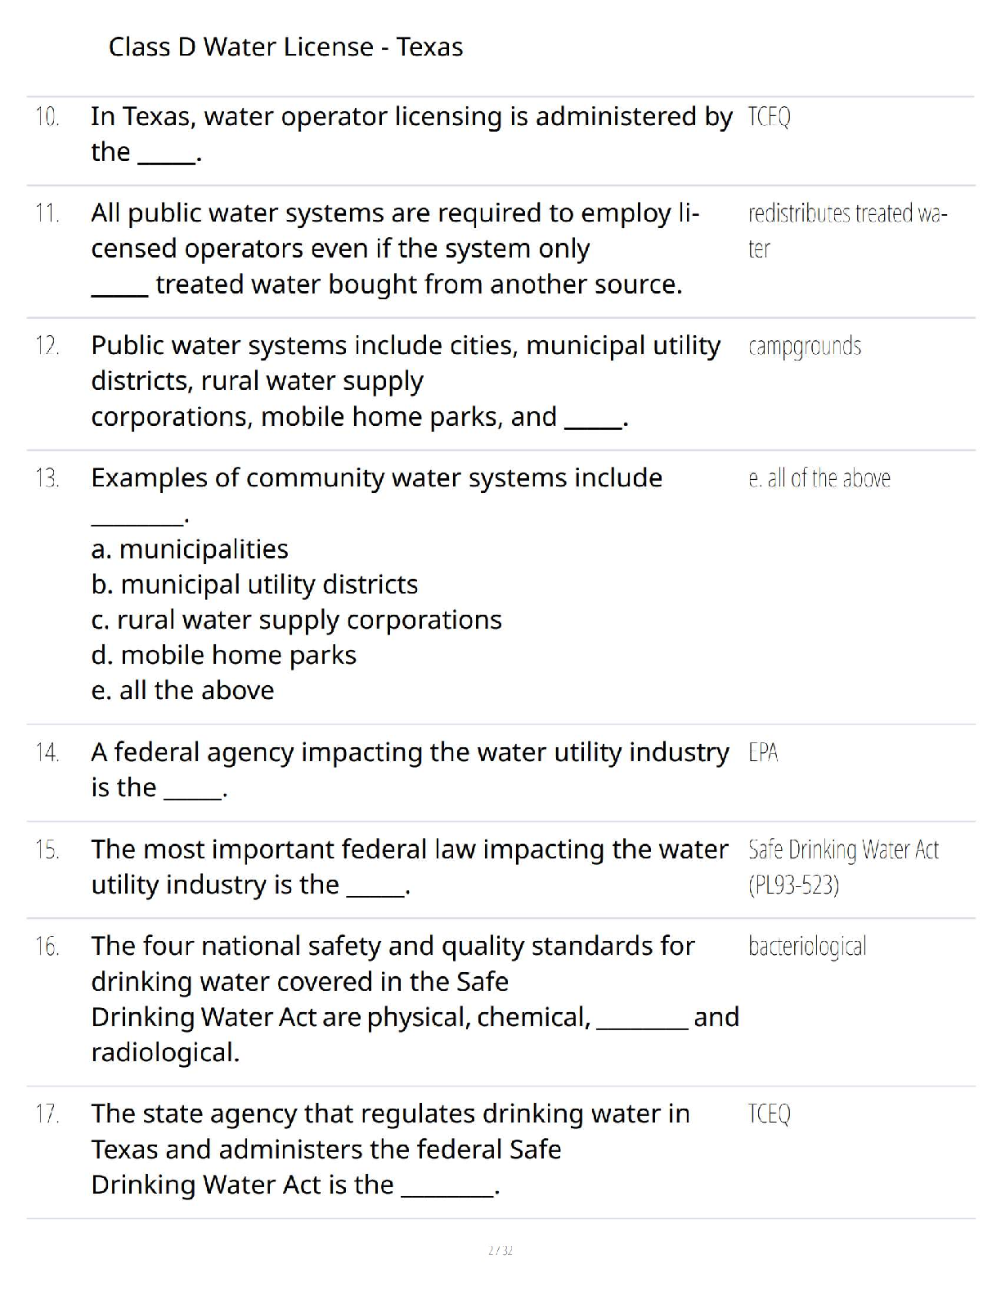Click question 10 about water operator licensing
This screenshot has width=1001, height=1295.
(412, 134)
